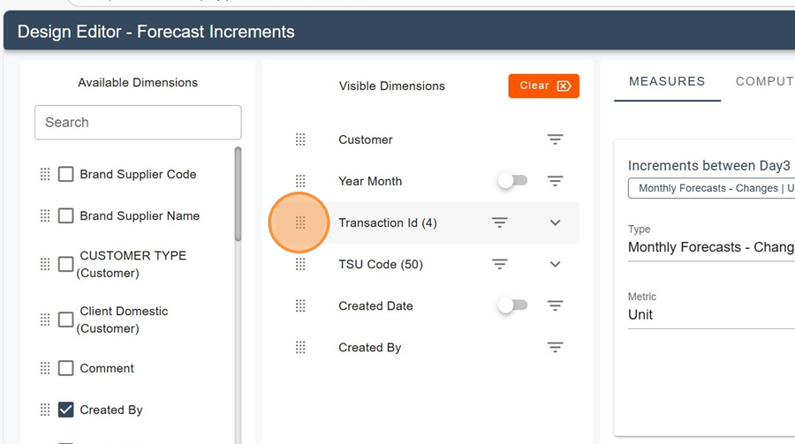Open the Created By filter icon
This screenshot has width=795, height=444.
(x=555, y=348)
